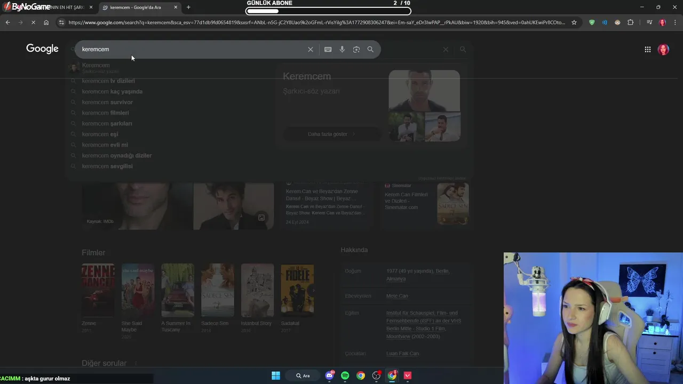Open the browser home page
Viewport: 683px width, 384px height.
[x=46, y=22]
